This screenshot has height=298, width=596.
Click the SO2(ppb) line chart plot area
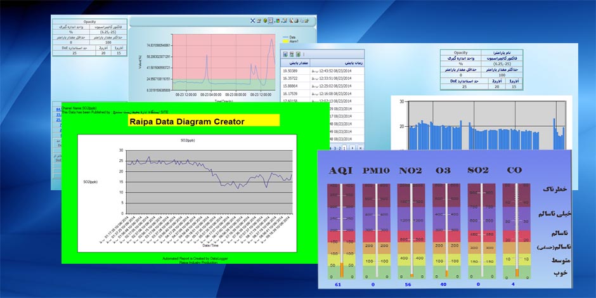click(x=209, y=182)
